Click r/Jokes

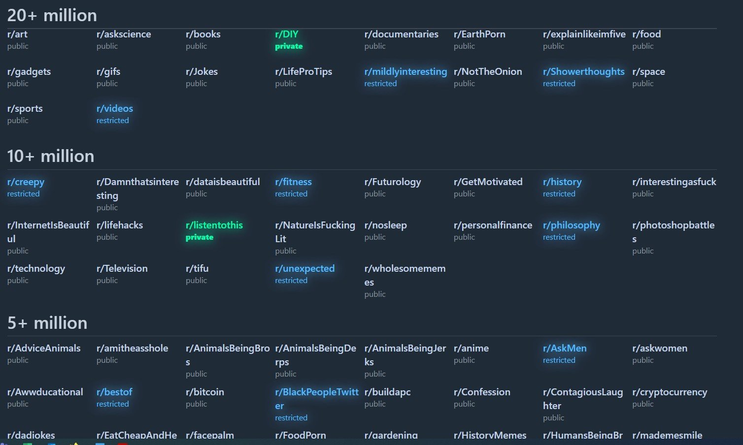pos(202,72)
